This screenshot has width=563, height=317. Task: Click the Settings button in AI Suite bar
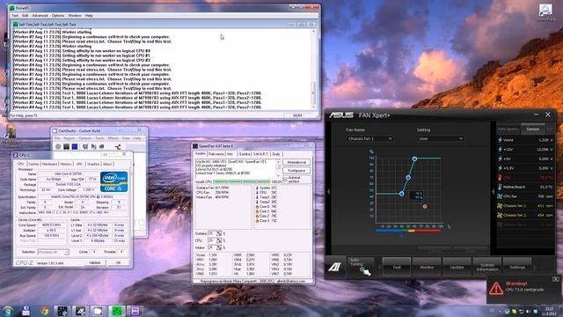[517, 267]
